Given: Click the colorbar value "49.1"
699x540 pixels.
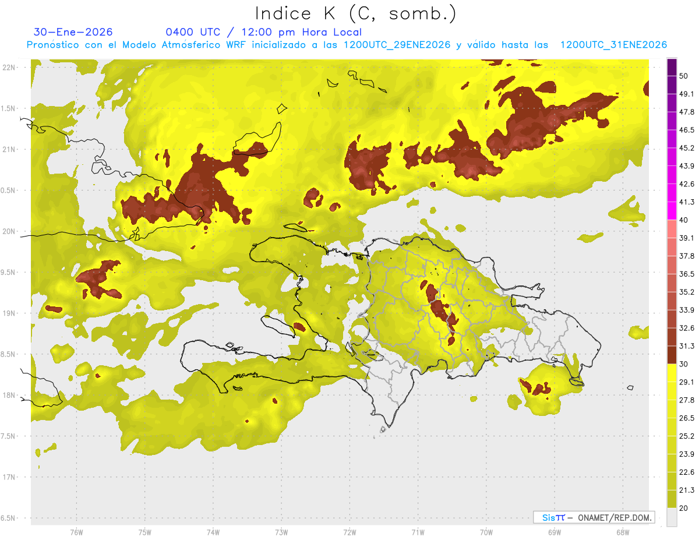Looking at the screenshot, I should 687,94.
